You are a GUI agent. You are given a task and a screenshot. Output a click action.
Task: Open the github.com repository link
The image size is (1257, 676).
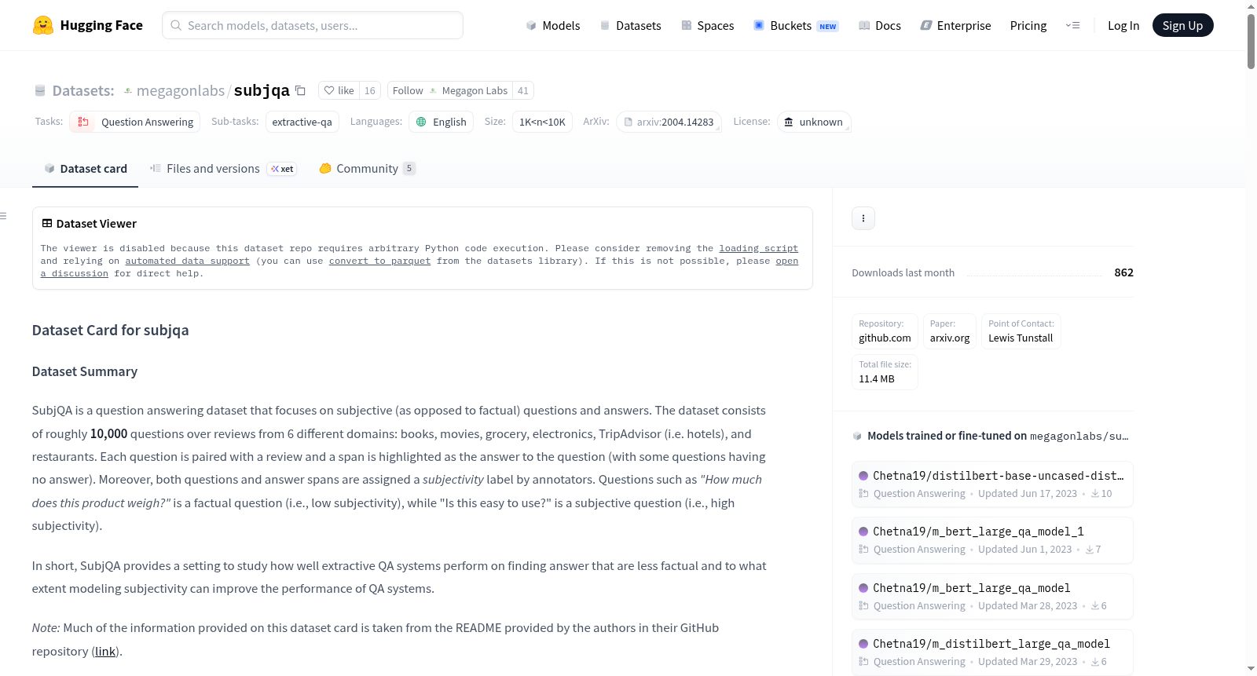point(885,331)
